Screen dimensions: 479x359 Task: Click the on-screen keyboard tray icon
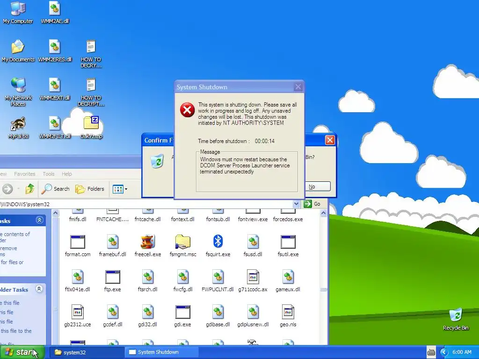(x=431, y=352)
